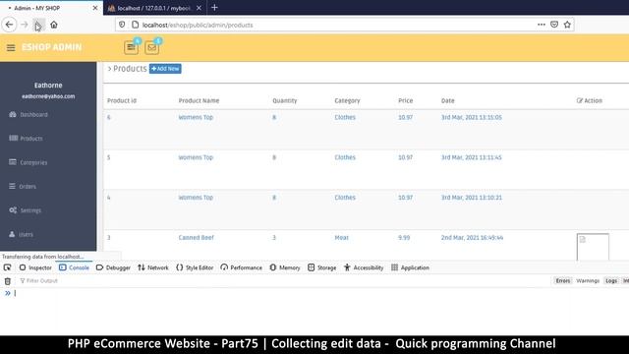Image resolution: width=629 pixels, height=354 pixels.
Task: Click the Womens Top name in row 4
Action: pyautogui.click(x=196, y=198)
